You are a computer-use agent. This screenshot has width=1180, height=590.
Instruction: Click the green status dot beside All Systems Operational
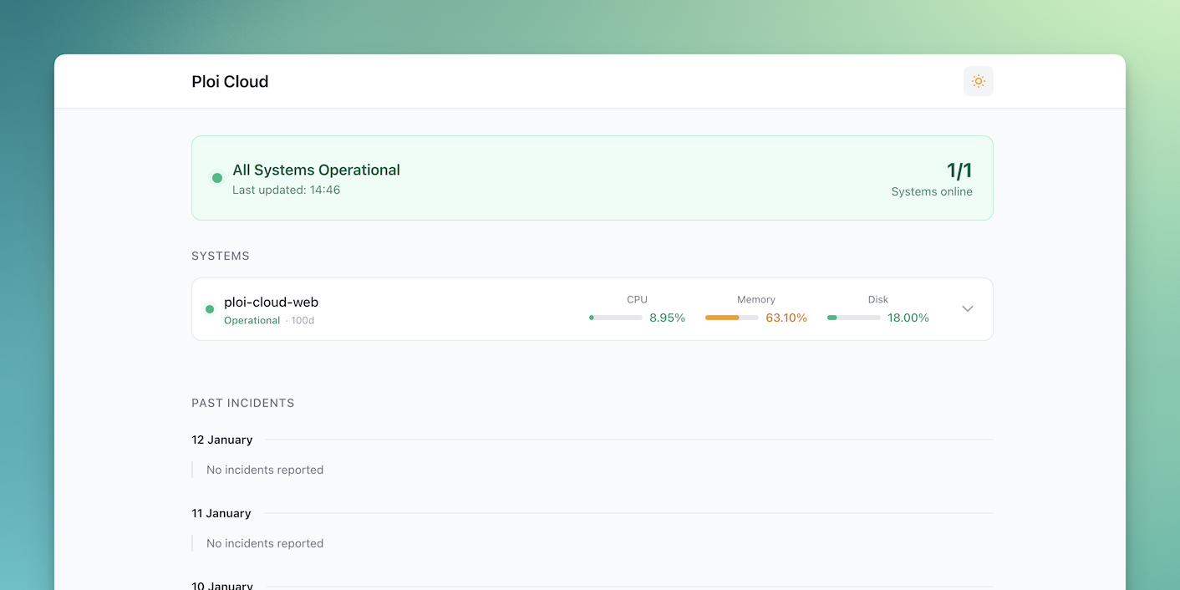(x=216, y=178)
